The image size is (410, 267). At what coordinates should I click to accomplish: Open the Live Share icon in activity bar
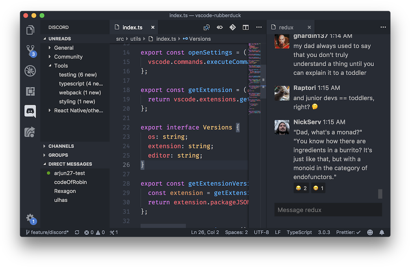(x=30, y=131)
